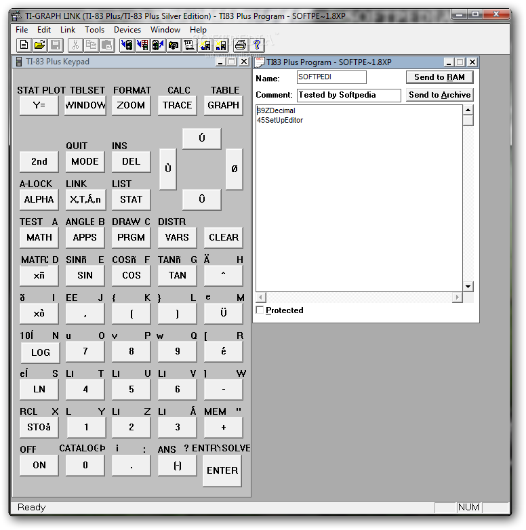Screen dimensions: 526x530
Task: Click the 2nd keypad button
Action: [x=39, y=161]
